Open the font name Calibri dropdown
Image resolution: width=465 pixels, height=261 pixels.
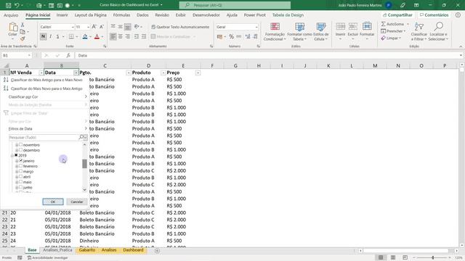[73, 27]
